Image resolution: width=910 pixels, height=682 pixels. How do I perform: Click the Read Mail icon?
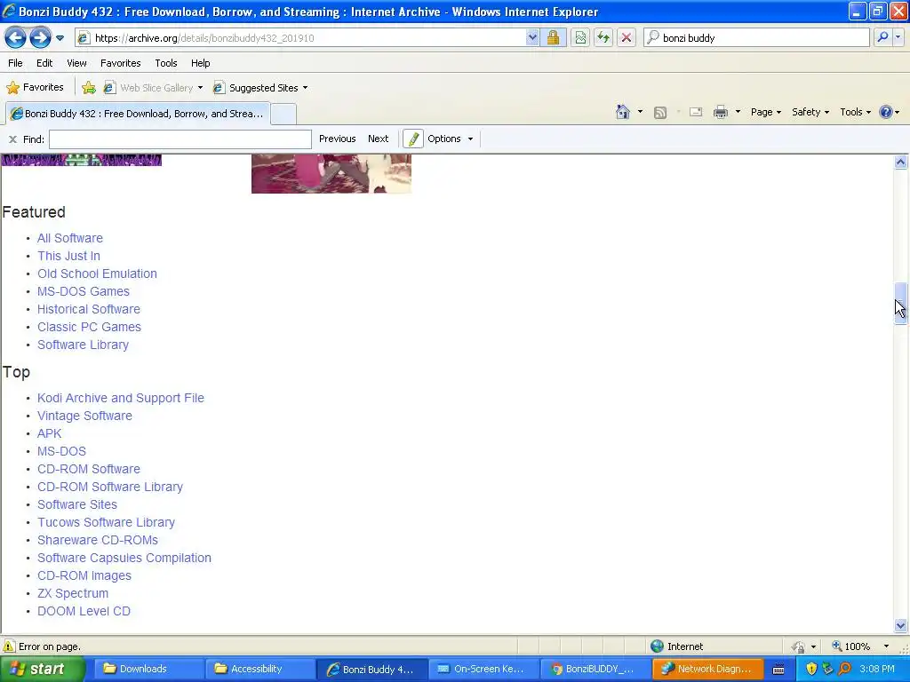[x=696, y=113]
